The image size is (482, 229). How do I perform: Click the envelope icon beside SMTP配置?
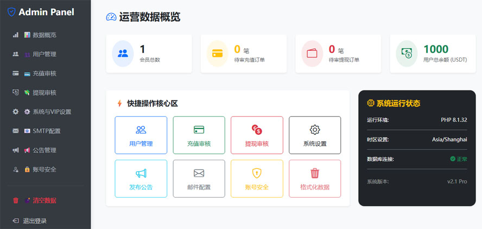[15, 131]
